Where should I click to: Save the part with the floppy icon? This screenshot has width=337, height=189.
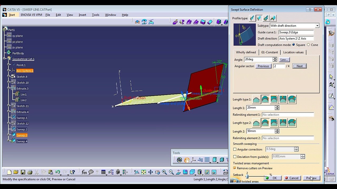click(x=23, y=172)
